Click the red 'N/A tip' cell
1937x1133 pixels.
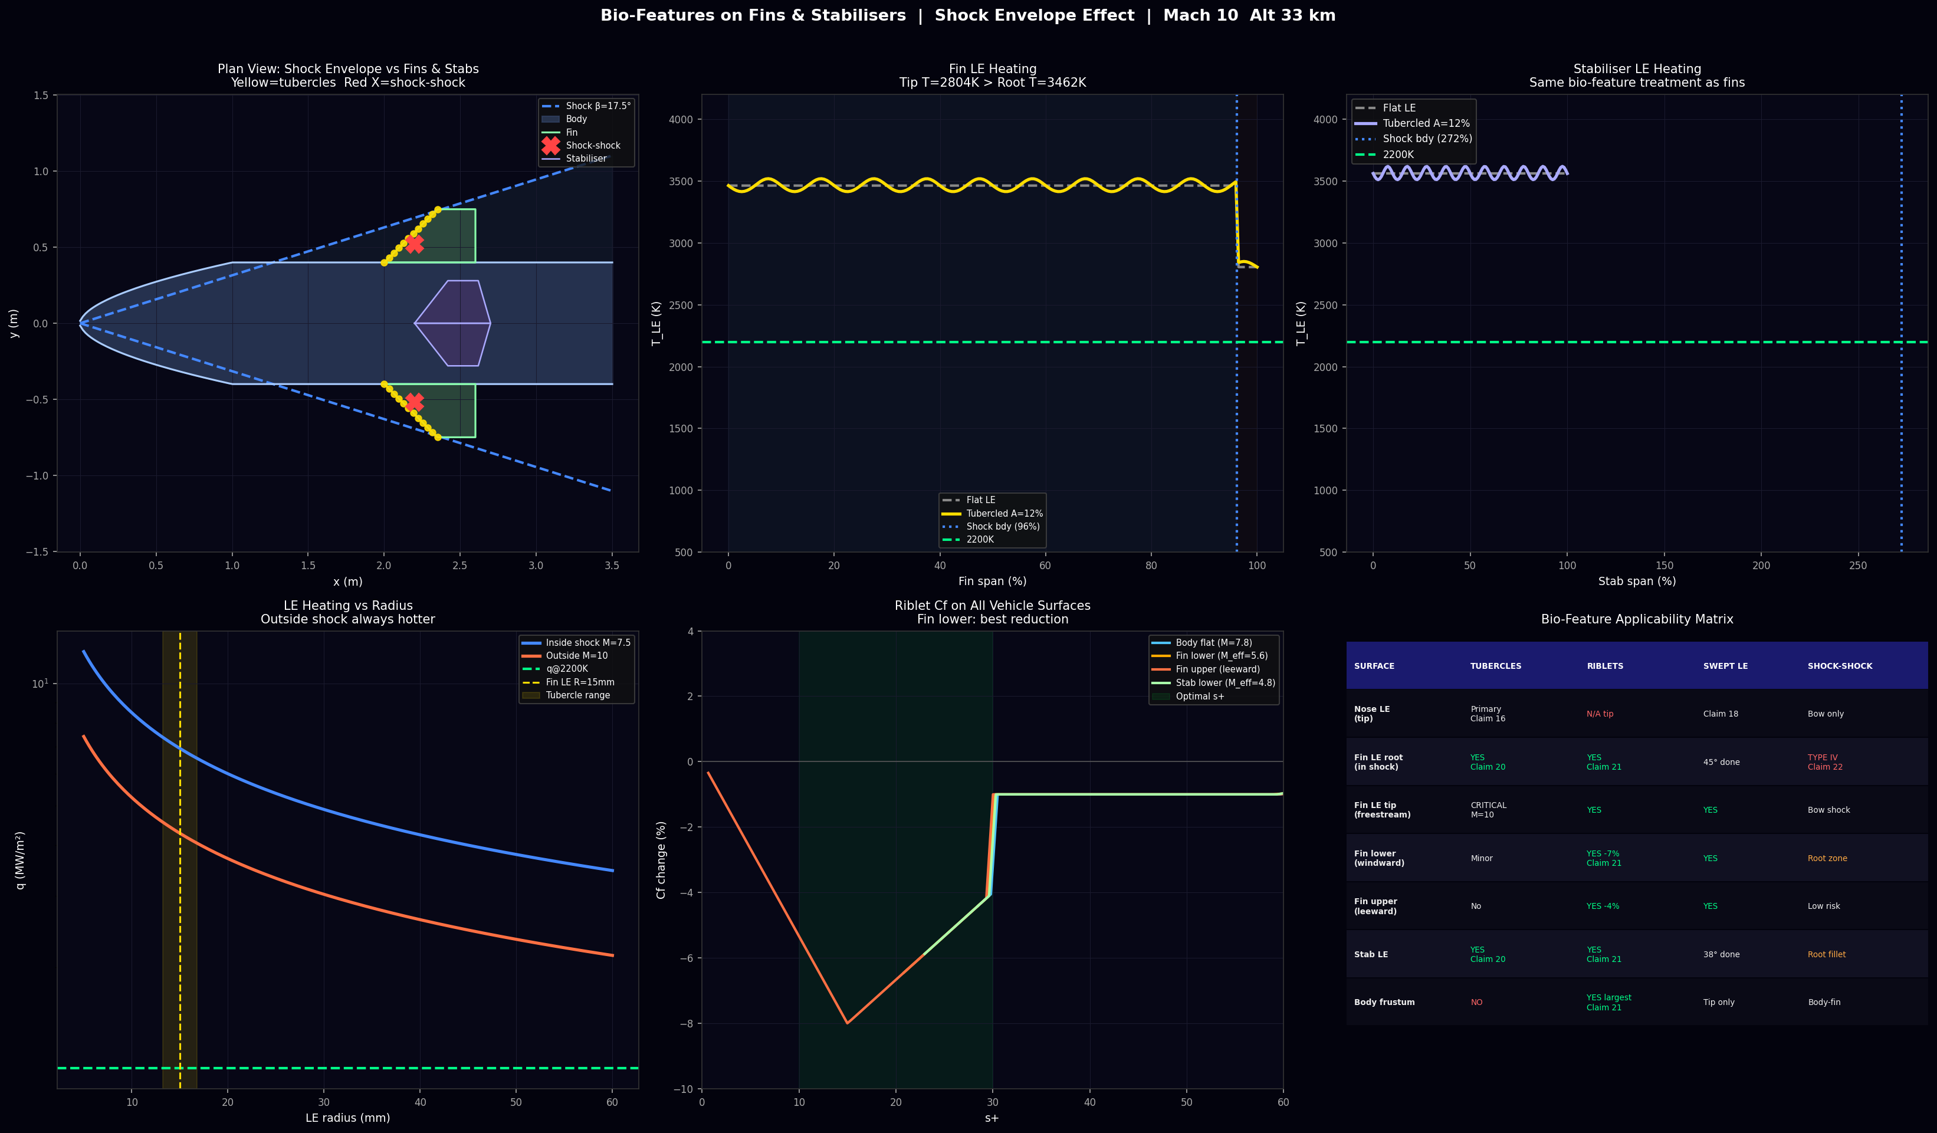(x=1600, y=714)
